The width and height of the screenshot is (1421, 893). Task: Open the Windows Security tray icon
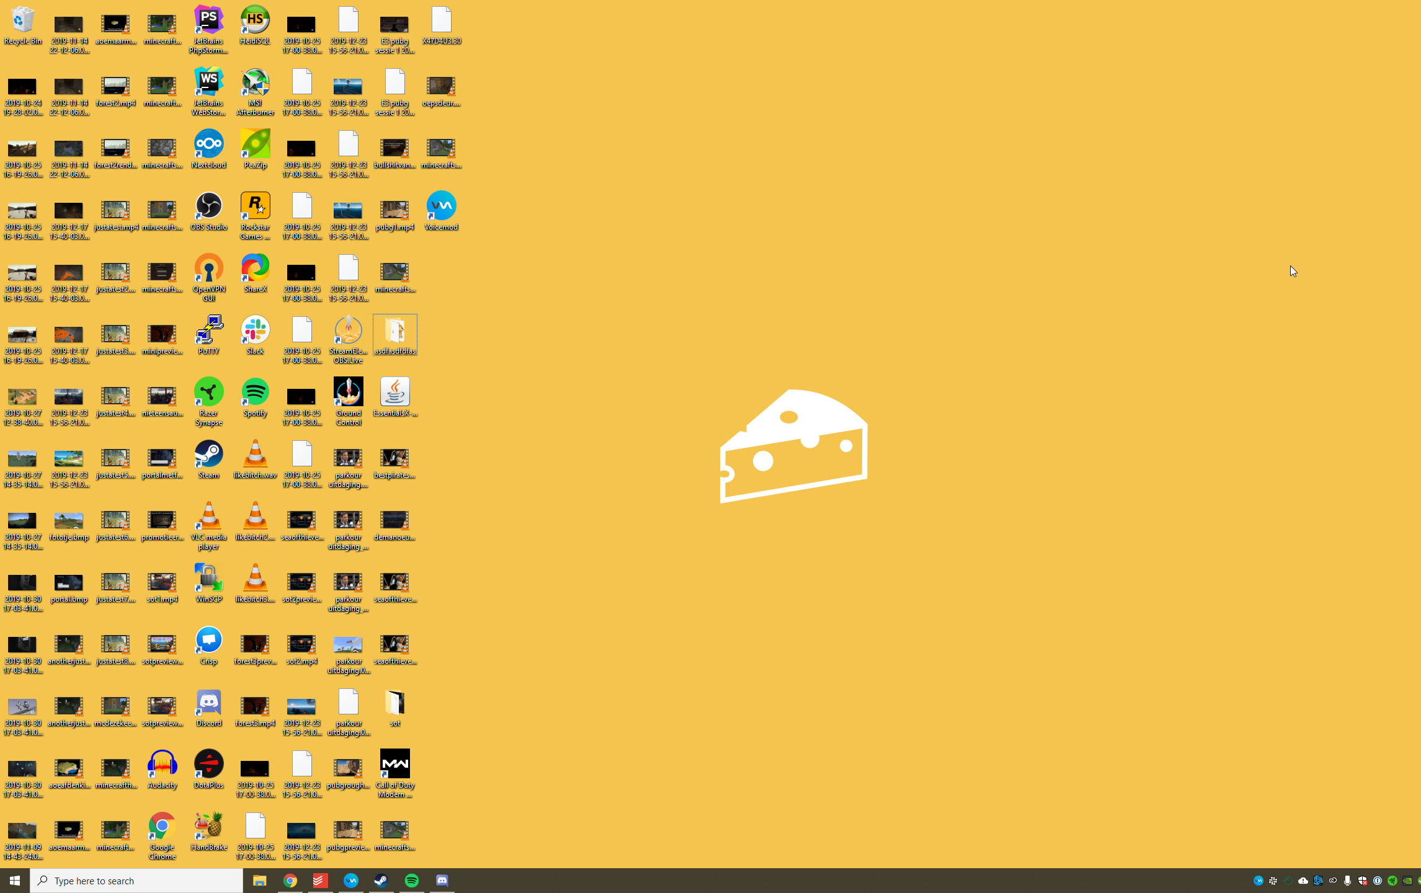click(x=1362, y=881)
